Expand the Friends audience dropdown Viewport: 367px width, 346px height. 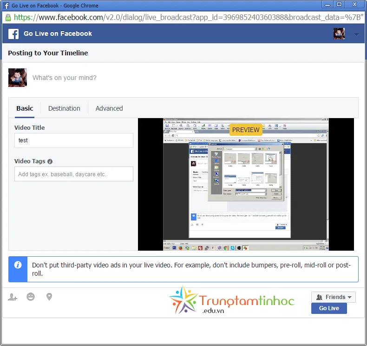[333, 297]
